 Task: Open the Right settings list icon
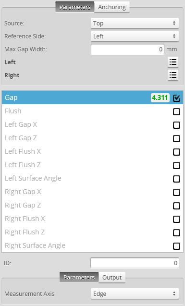tap(173, 75)
